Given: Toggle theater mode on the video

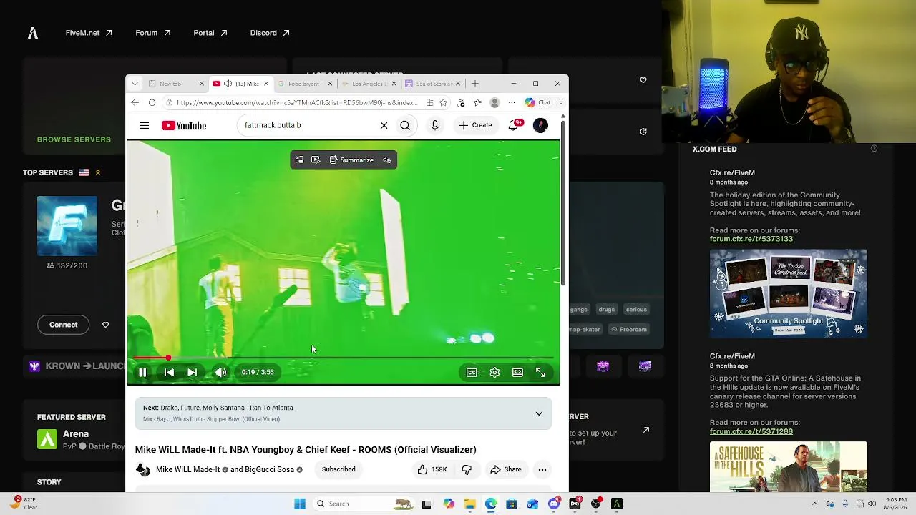Looking at the screenshot, I should (x=517, y=372).
